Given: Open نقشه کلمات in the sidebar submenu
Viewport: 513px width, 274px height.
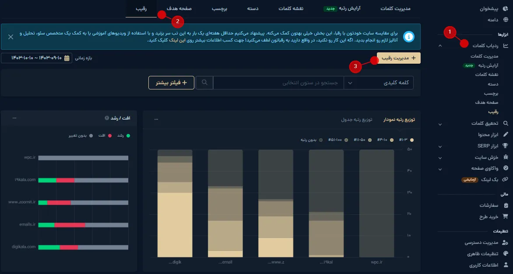Looking at the screenshot, I should point(487,74).
